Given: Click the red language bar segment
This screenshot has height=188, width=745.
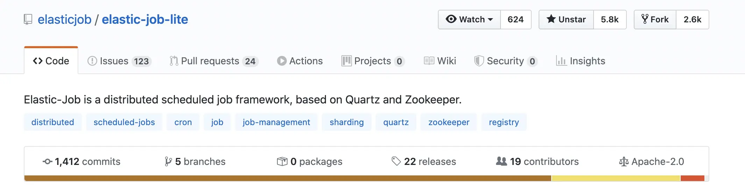Looking at the screenshot, I should coord(692,178).
